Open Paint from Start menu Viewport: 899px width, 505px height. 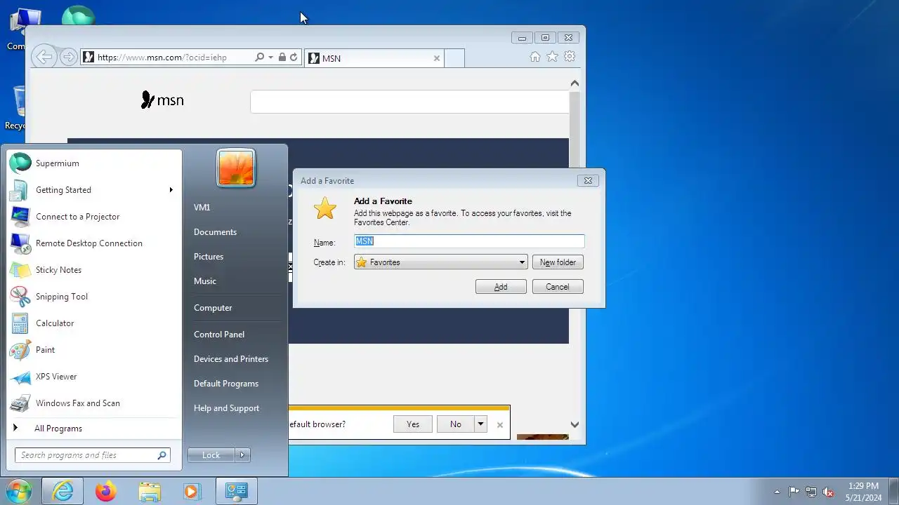(x=94, y=350)
